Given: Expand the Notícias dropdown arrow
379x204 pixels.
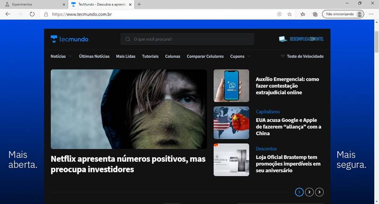Looking at the screenshot, I should [70, 56].
